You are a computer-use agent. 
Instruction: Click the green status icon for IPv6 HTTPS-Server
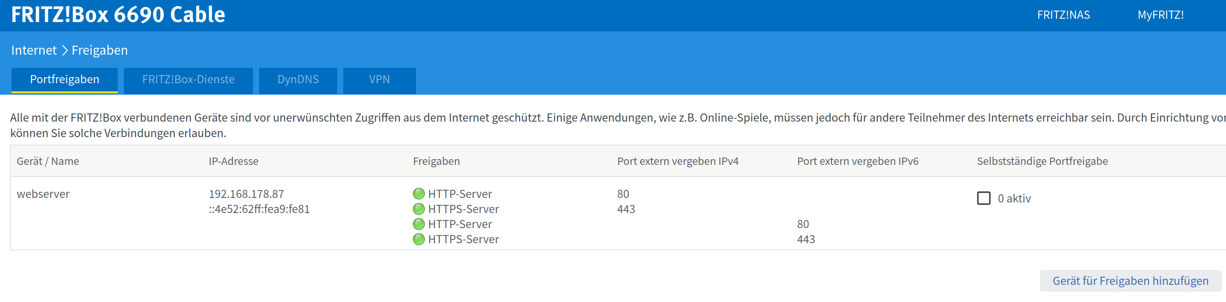tap(418, 239)
